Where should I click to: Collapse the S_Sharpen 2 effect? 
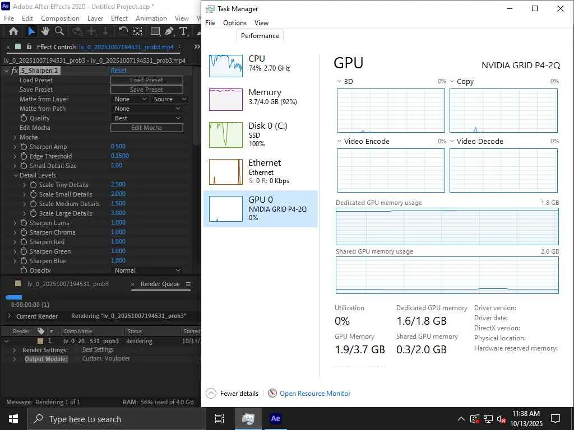[6, 71]
